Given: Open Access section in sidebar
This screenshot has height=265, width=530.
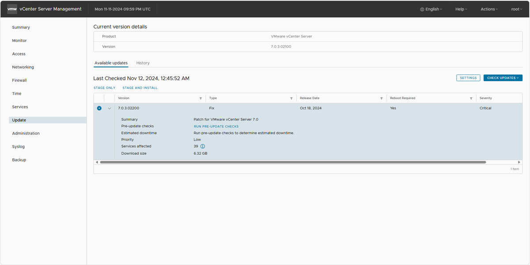Looking at the screenshot, I should [x=19, y=54].
